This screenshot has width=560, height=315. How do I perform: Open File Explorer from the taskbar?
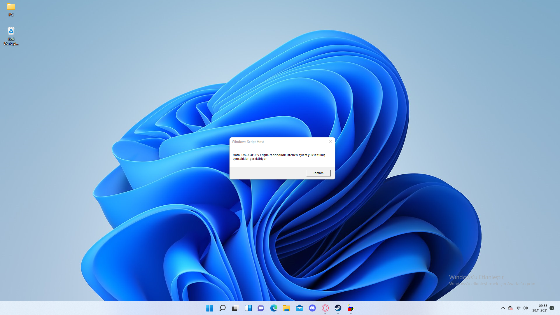click(x=286, y=308)
